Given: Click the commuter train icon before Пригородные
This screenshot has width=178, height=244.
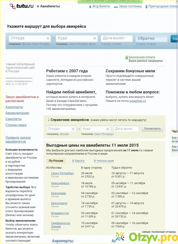Looking at the screenshot, I should click(x=146, y=7).
